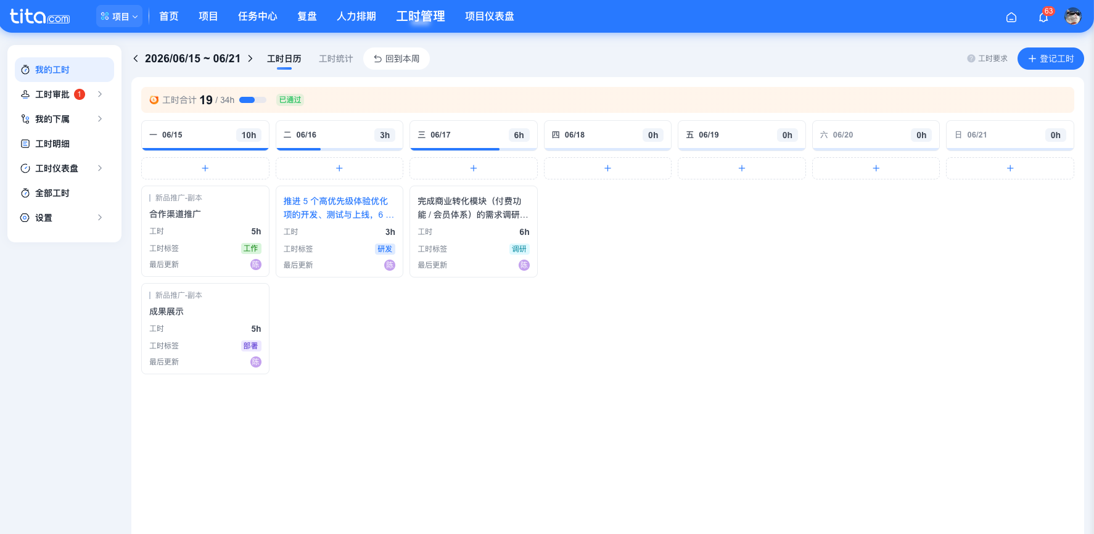This screenshot has height=534, width=1094.
Task: Go to previous week arrow
Action: [136, 59]
